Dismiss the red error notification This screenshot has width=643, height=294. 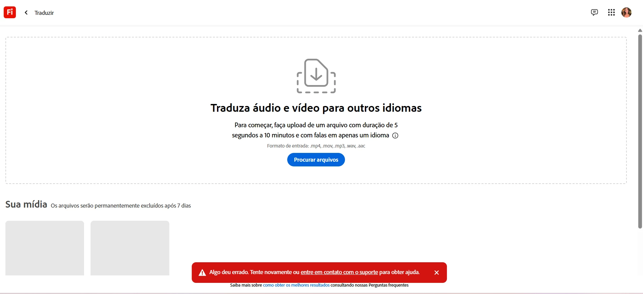(x=436, y=272)
